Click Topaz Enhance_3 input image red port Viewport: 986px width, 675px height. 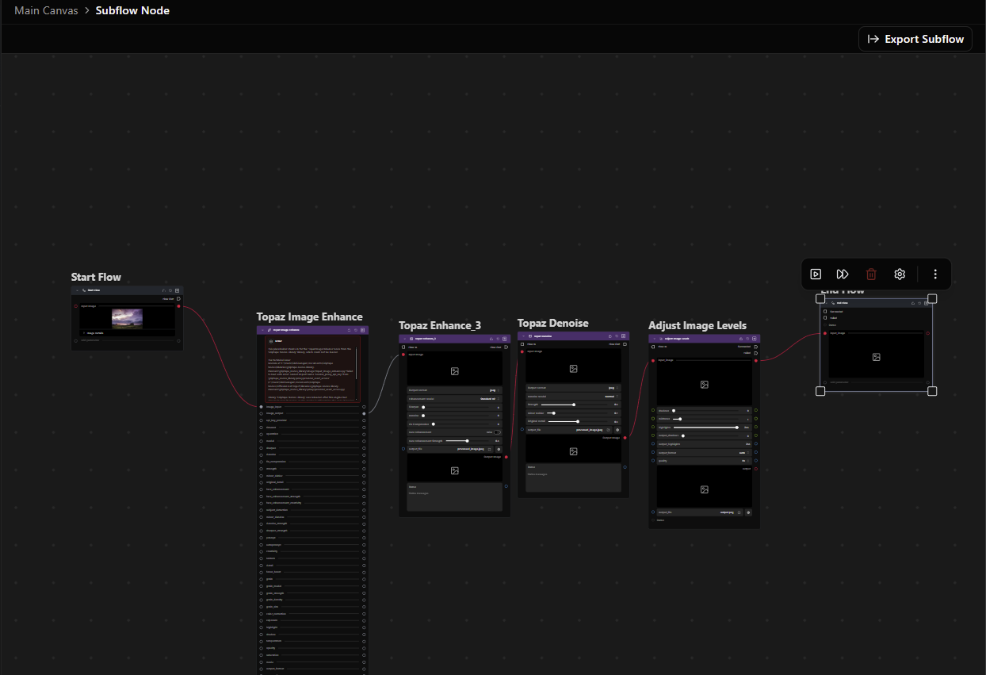(403, 355)
